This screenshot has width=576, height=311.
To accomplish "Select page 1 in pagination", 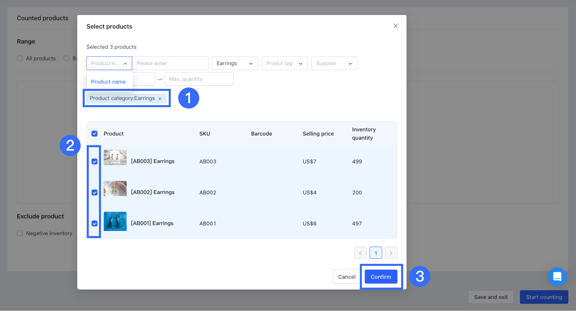I will [376, 253].
